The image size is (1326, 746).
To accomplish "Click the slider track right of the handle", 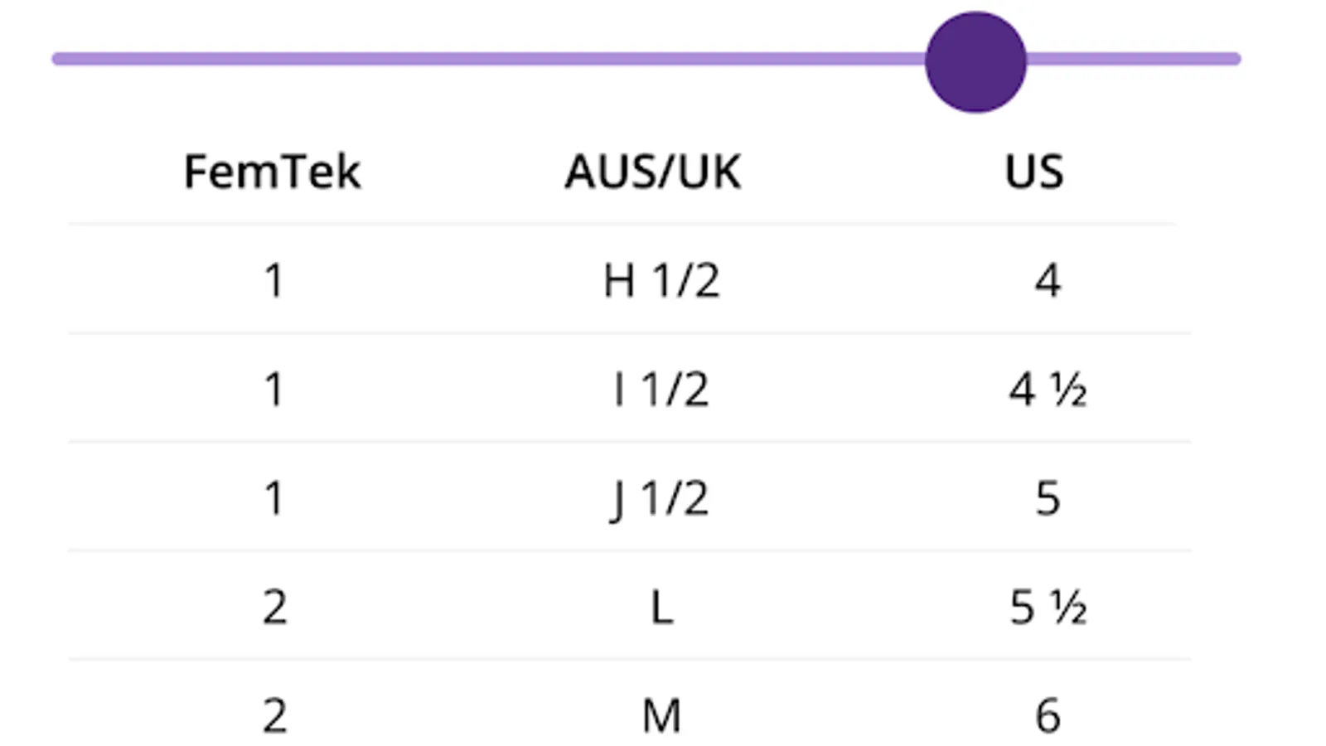I will click(x=1134, y=59).
